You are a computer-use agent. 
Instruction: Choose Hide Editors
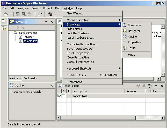click(92, 29)
